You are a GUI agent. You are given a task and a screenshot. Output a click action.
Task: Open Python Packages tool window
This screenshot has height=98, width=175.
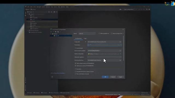coord(54,93)
